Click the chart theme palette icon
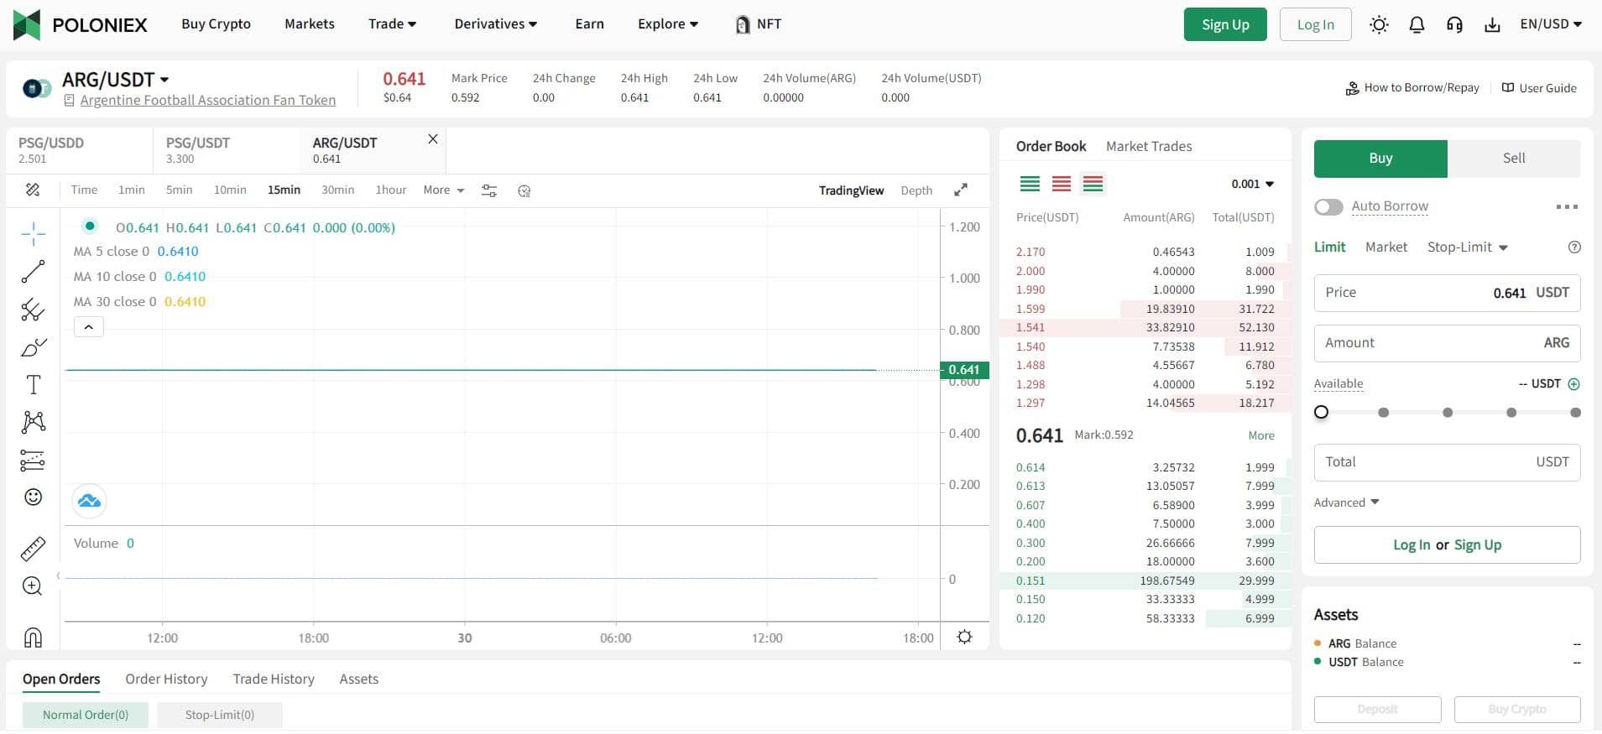Viewport: 1602px width, 734px height. 524,191
